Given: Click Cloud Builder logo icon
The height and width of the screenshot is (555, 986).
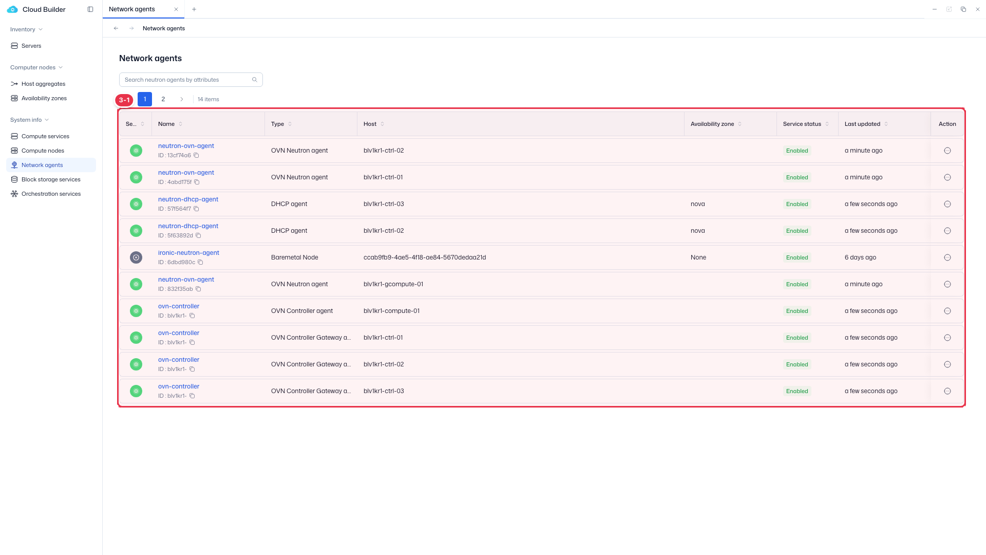Looking at the screenshot, I should [x=12, y=9].
